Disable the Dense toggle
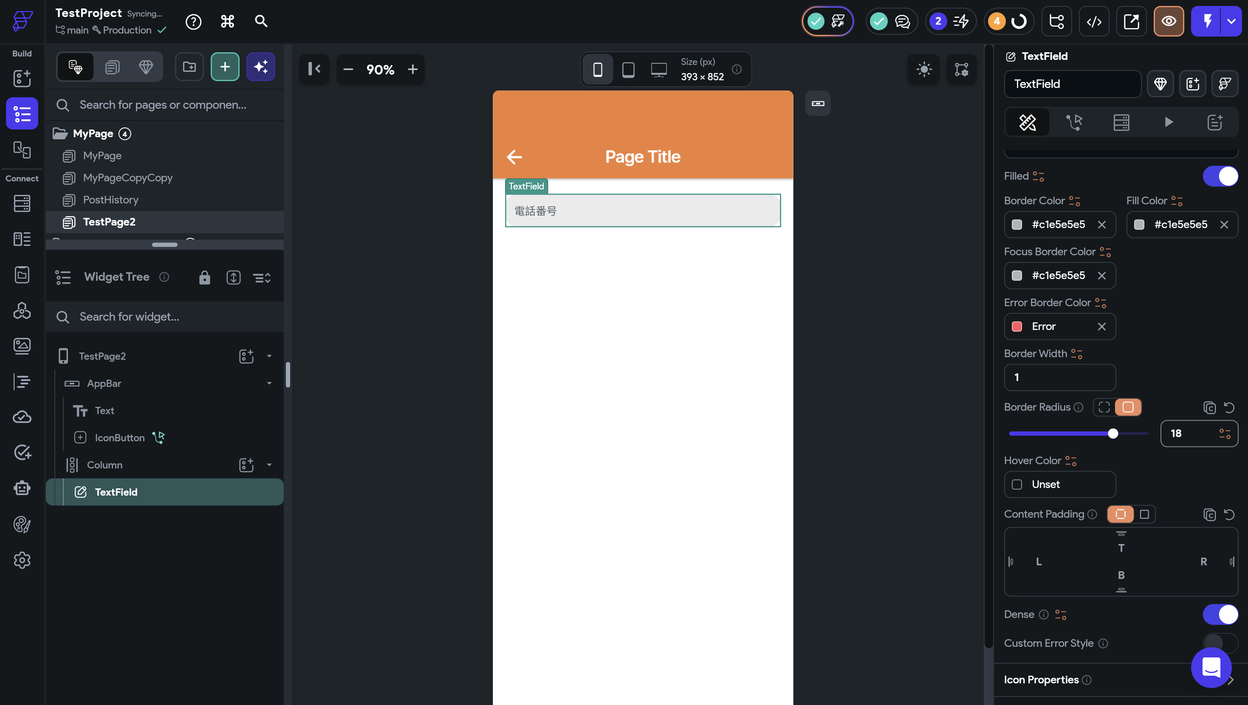This screenshot has width=1248, height=705. pyautogui.click(x=1220, y=615)
